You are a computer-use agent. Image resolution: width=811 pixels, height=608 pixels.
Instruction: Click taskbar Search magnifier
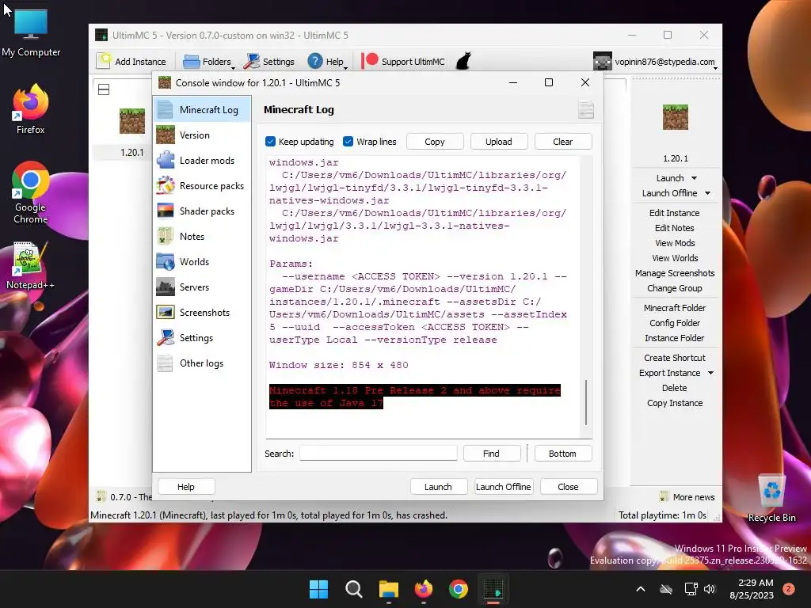click(x=354, y=589)
